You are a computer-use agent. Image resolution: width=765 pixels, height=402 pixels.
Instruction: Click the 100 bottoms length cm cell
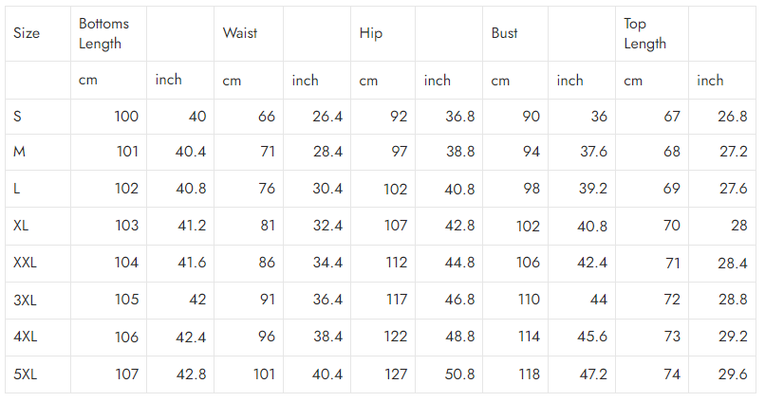pyautogui.click(x=126, y=117)
